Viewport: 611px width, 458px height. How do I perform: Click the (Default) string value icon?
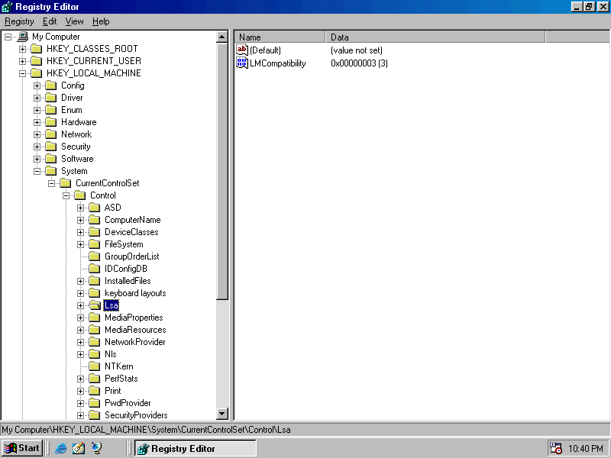[242, 50]
